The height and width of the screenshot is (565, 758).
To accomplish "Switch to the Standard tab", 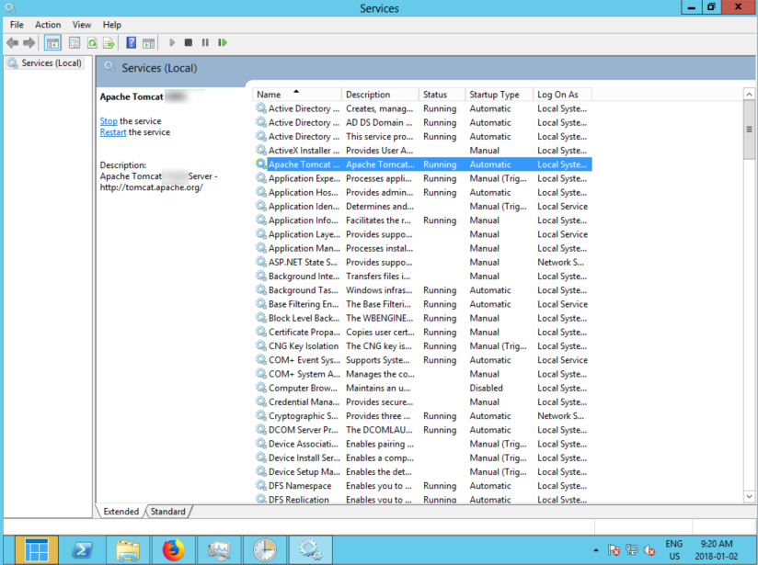I will pos(167,512).
